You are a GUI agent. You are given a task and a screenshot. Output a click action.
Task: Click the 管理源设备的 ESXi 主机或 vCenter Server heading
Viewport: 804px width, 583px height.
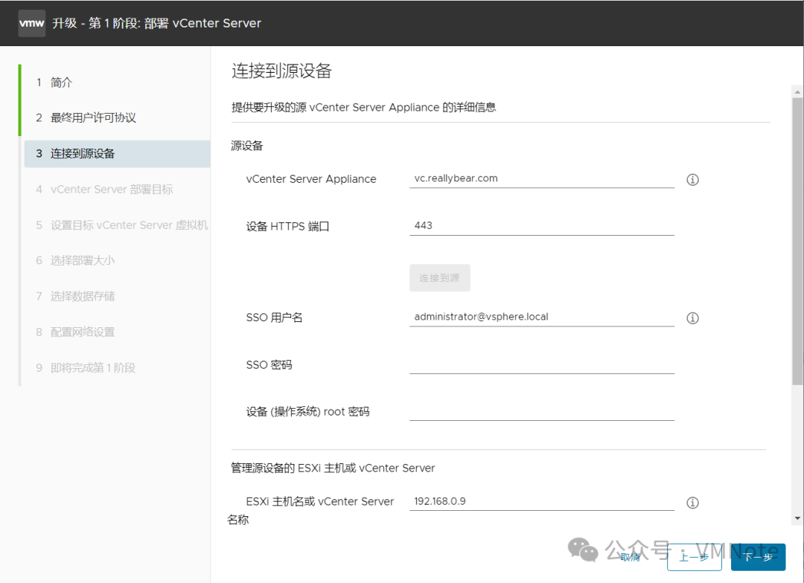pos(333,468)
